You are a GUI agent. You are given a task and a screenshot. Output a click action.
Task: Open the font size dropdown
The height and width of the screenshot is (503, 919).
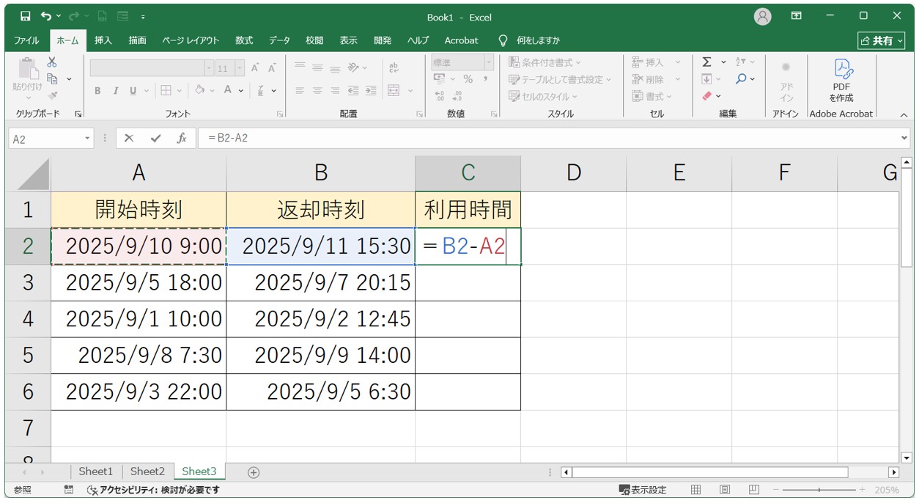pyautogui.click(x=240, y=68)
